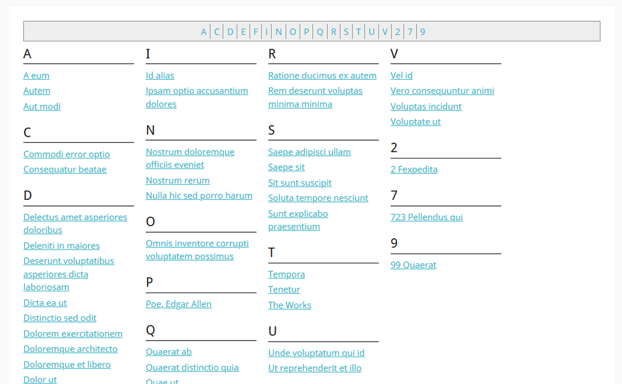Visit 'Unde voluptatum qui id' link
This screenshot has width=622, height=384.
[316, 353]
